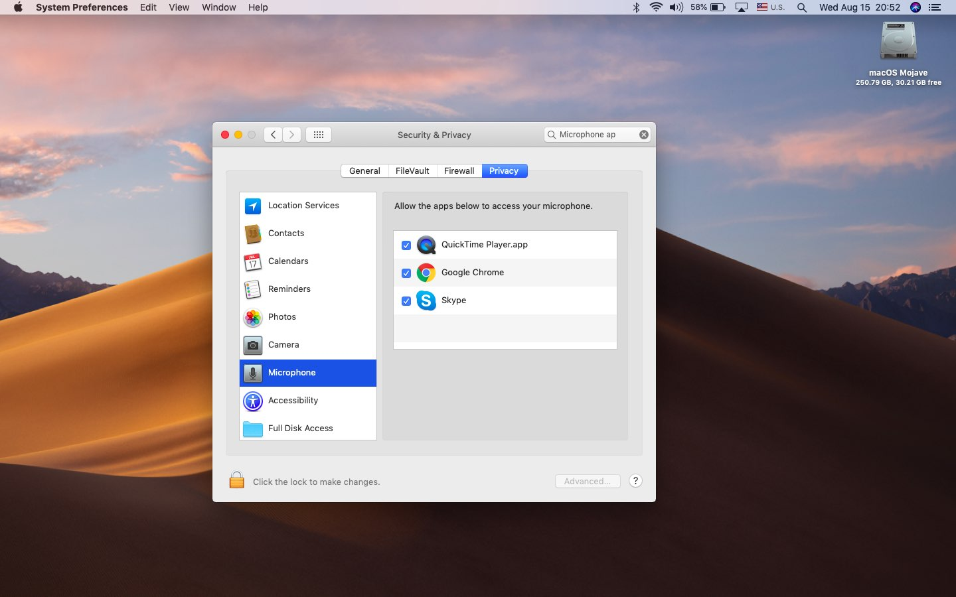Click the Reminders list icon

(253, 290)
